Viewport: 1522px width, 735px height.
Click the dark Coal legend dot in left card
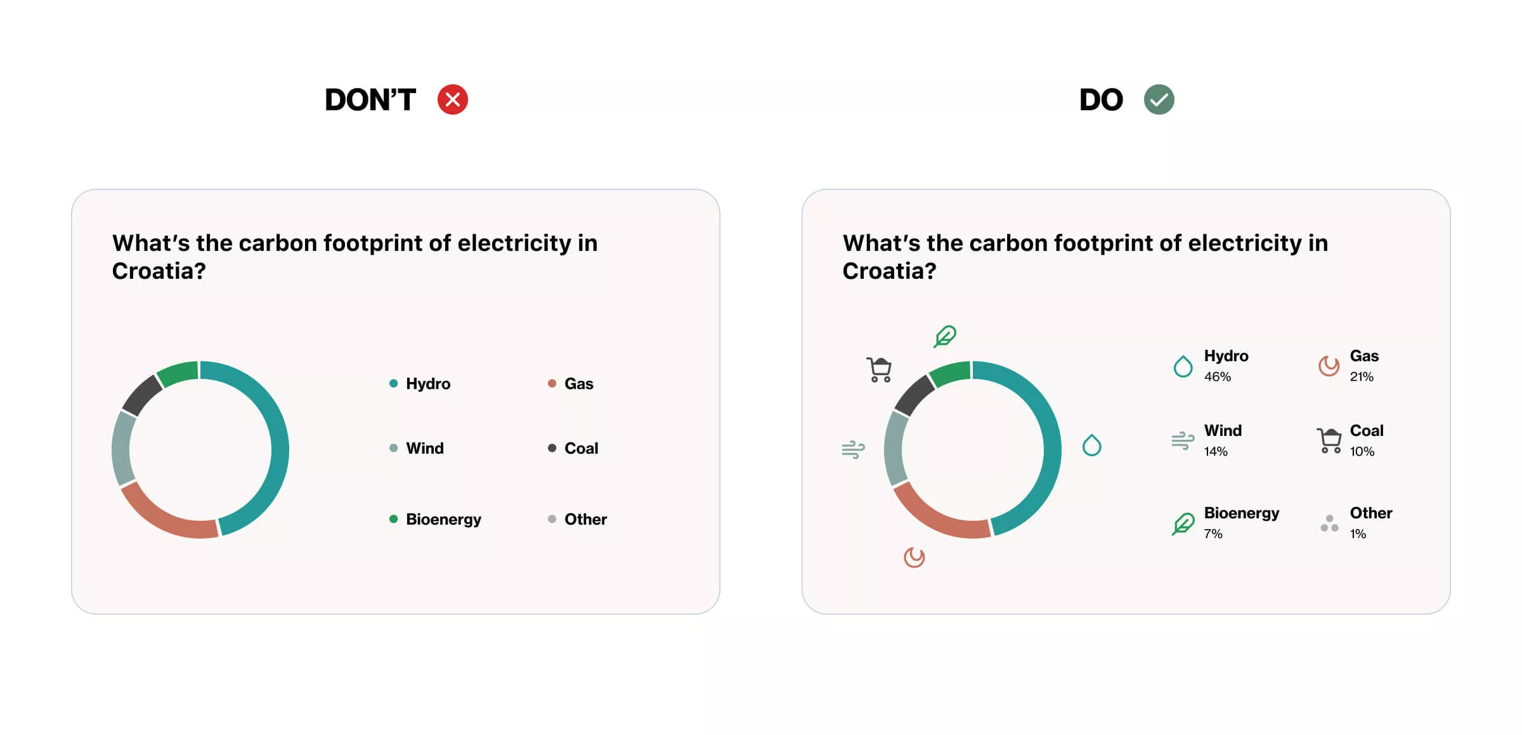pyautogui.click(x=552, y=448)
